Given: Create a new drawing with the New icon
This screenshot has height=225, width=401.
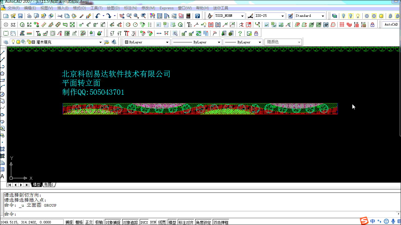Looking at the screenshot, I should click(6, 16).
